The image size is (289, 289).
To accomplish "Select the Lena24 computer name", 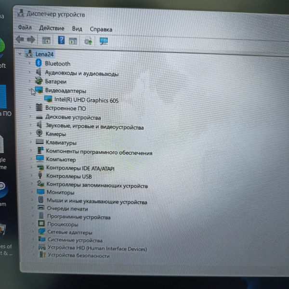I will tap(44, 54).
